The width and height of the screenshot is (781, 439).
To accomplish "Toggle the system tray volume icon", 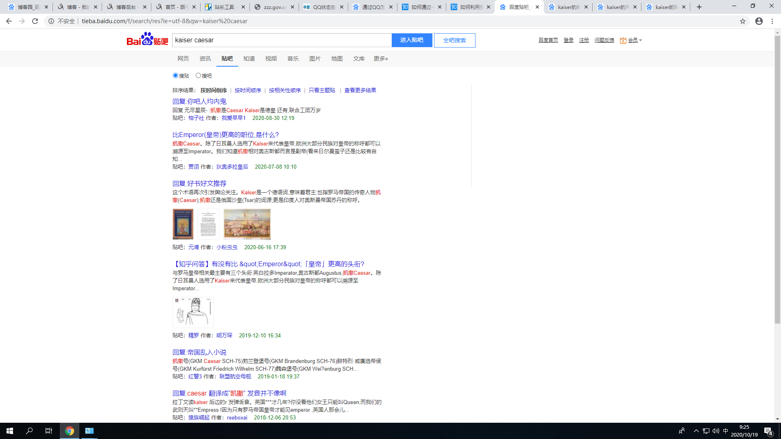I will [x=716, y=431].
